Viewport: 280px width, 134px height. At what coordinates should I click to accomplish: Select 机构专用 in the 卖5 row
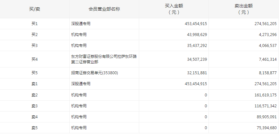[x=79, y=128]
